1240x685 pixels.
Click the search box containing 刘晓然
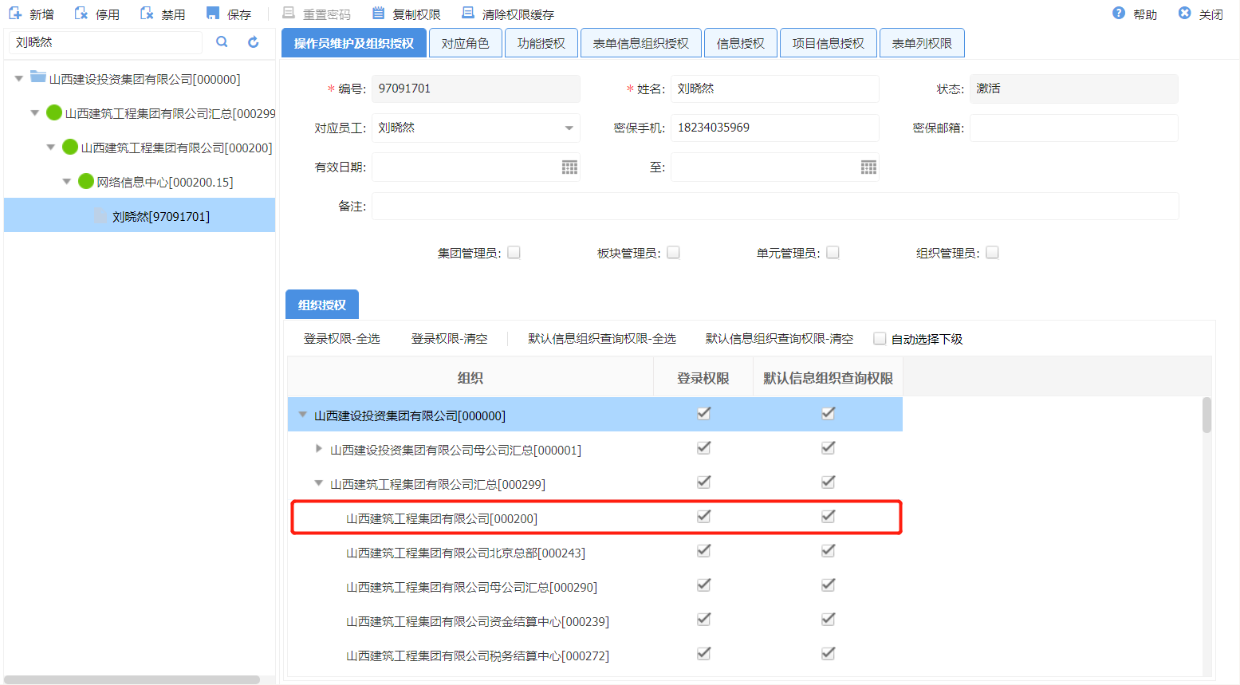(105, 42)
